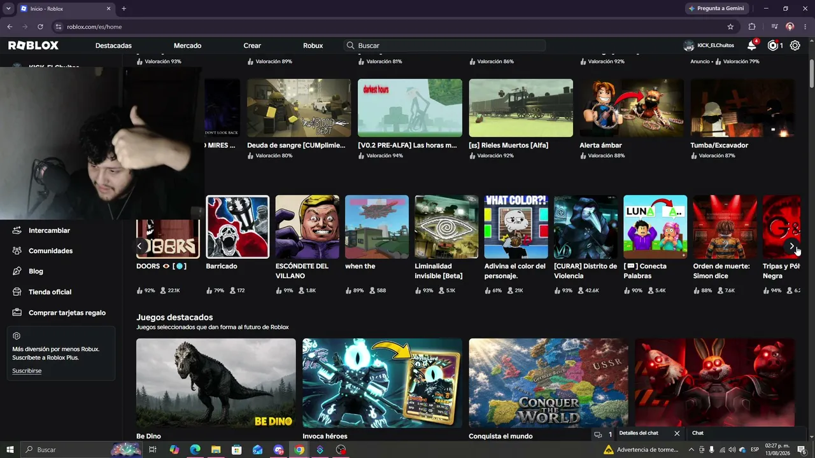Open the Chrome tab search dropdown
815x458 pixels.
coord(9,8)
